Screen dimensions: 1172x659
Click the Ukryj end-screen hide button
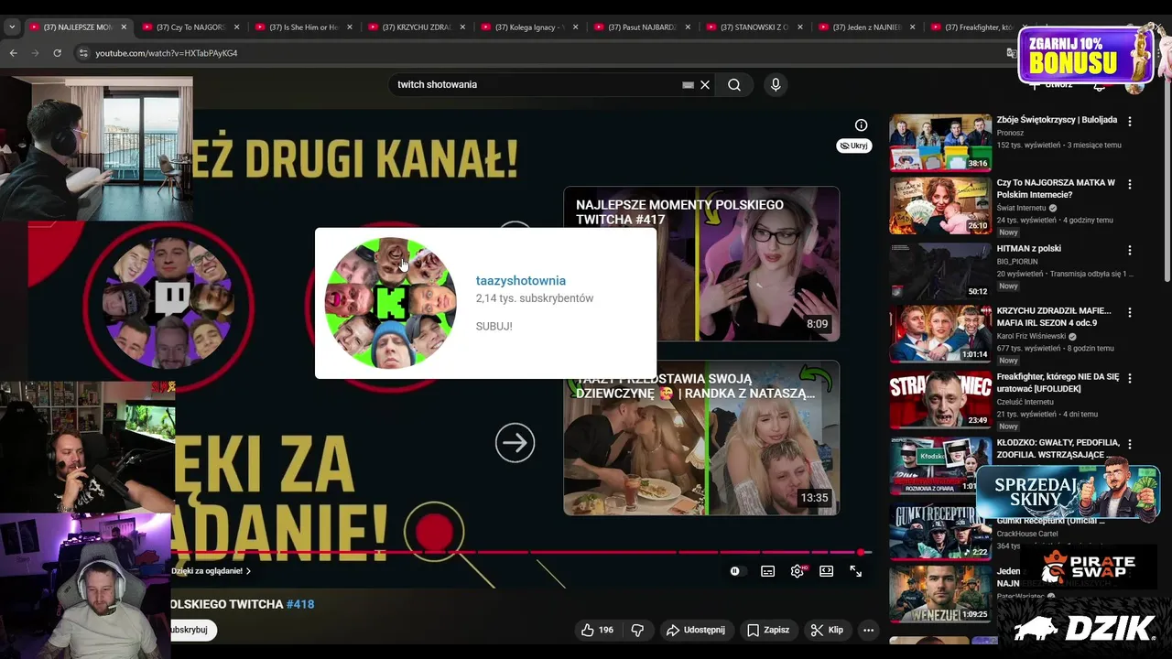click(x=853, y=146)
